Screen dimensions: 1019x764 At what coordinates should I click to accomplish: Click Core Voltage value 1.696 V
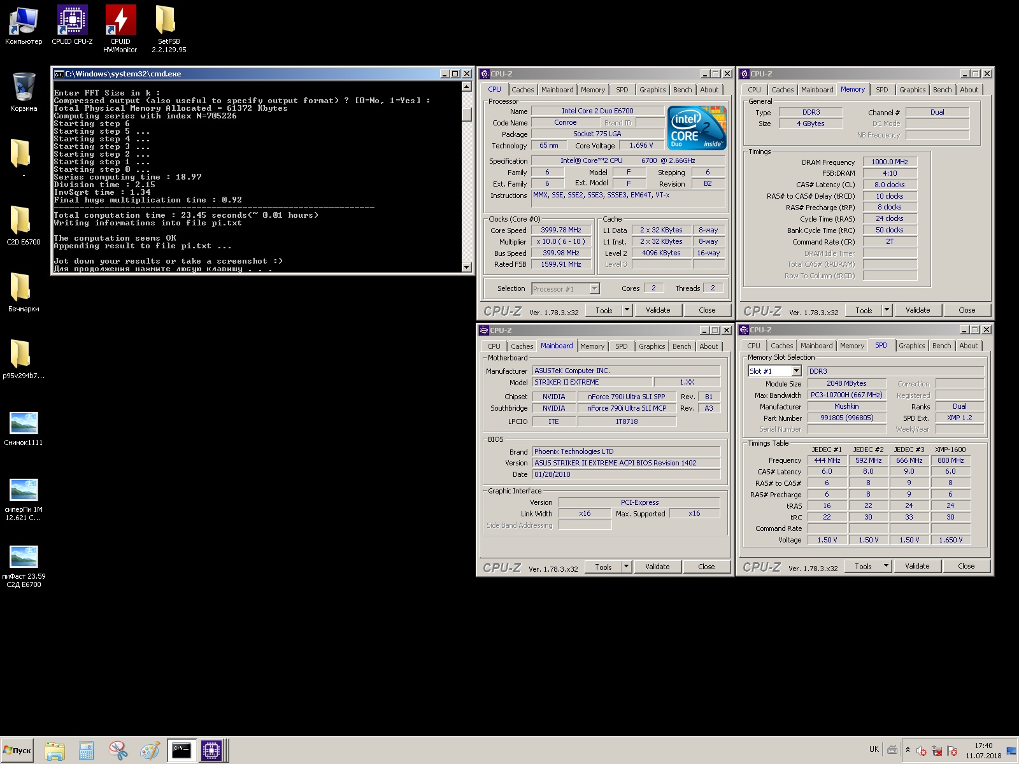click(x=641, y=146)
